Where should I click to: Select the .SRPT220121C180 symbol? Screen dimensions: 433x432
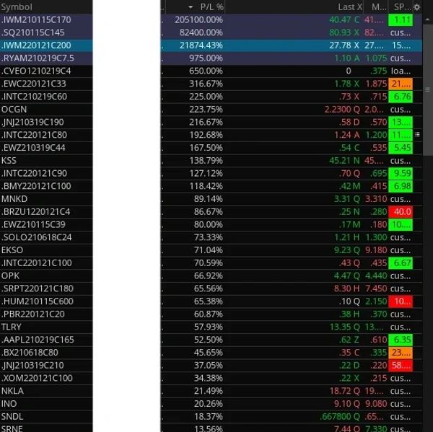click(38, 288)
